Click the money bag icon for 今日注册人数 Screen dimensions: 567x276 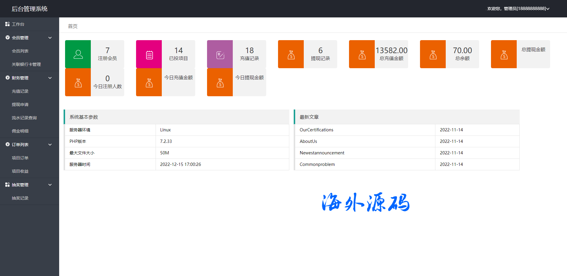(x=78, y=83)
